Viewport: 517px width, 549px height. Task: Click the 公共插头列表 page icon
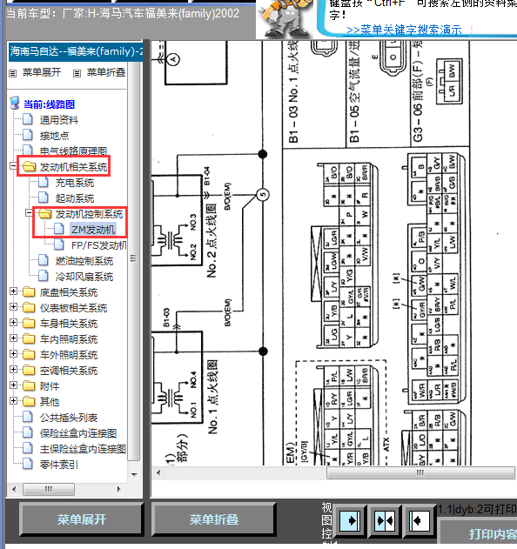[28, 417]
